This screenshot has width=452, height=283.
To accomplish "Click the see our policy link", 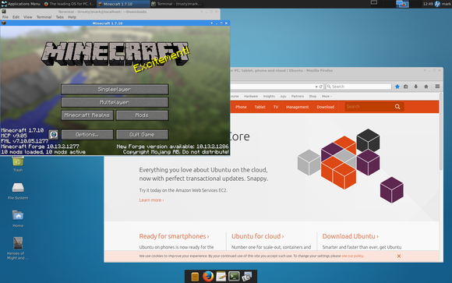I will (x=352, y=256).
